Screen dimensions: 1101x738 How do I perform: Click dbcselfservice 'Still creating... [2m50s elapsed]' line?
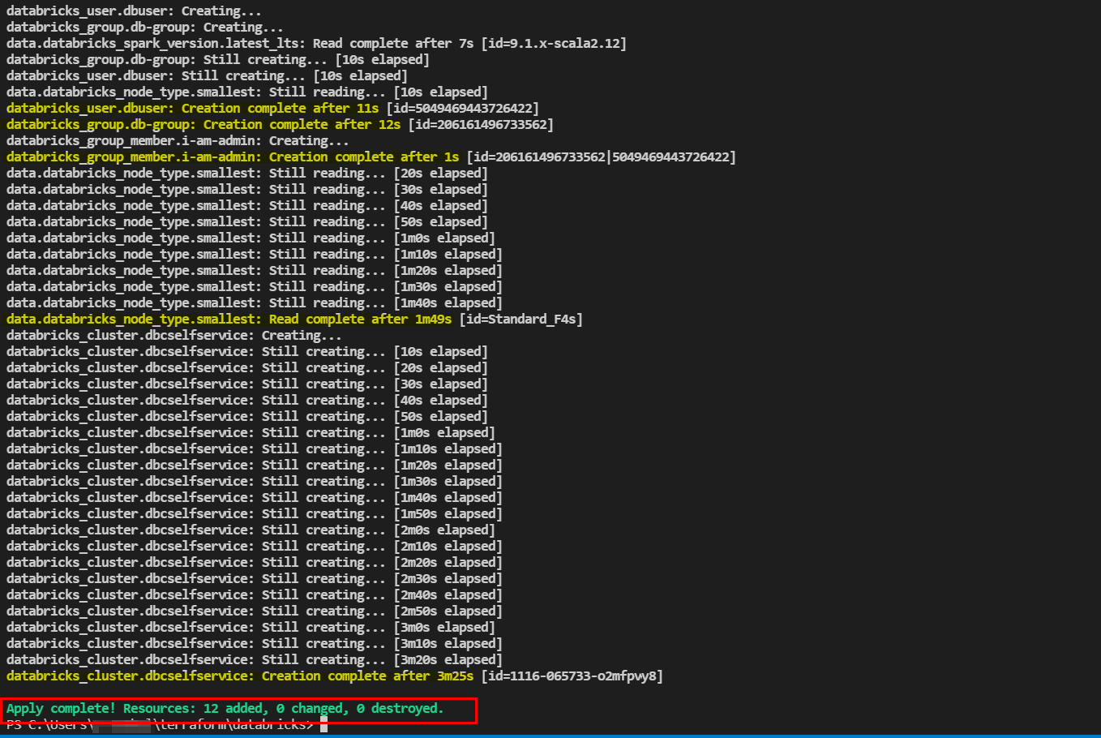(x=255, y=611)
